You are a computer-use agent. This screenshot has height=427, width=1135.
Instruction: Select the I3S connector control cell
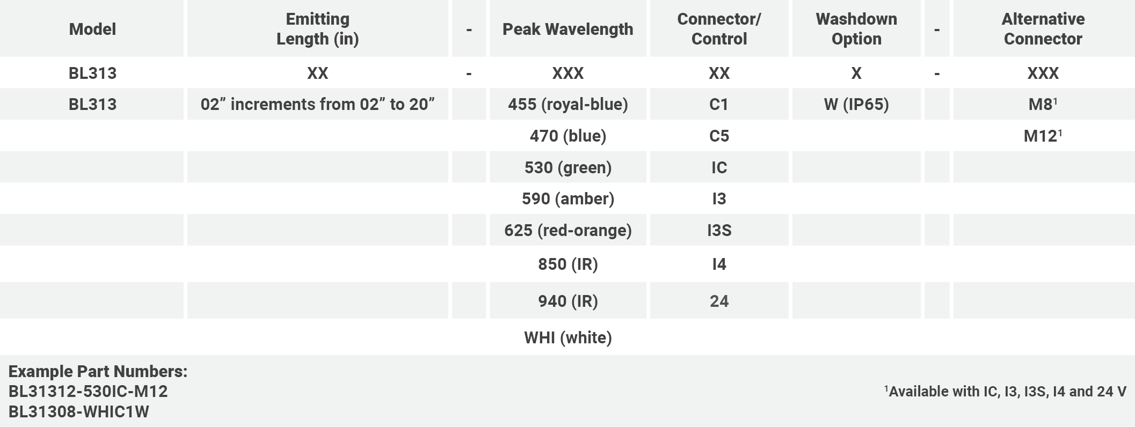[x=719, y=230]
